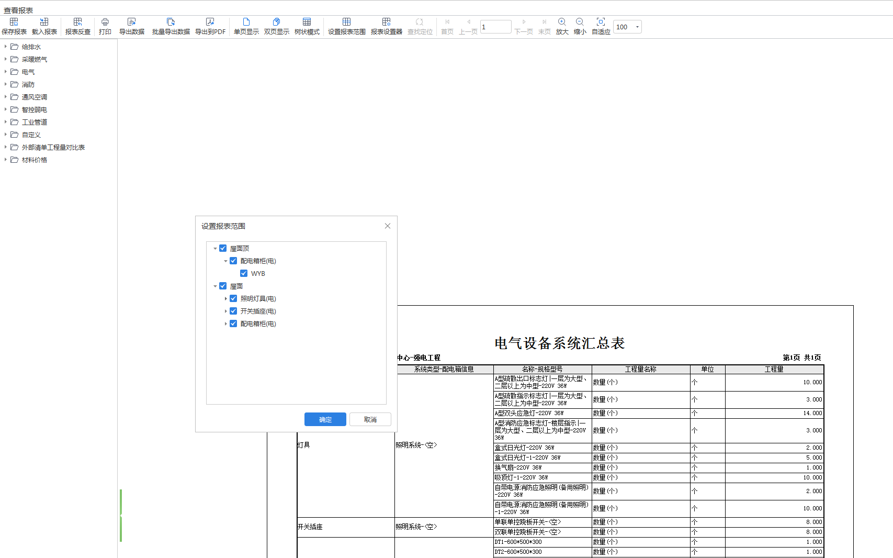
Task: Click the 打印 print icon
Action: coord(105,22)
